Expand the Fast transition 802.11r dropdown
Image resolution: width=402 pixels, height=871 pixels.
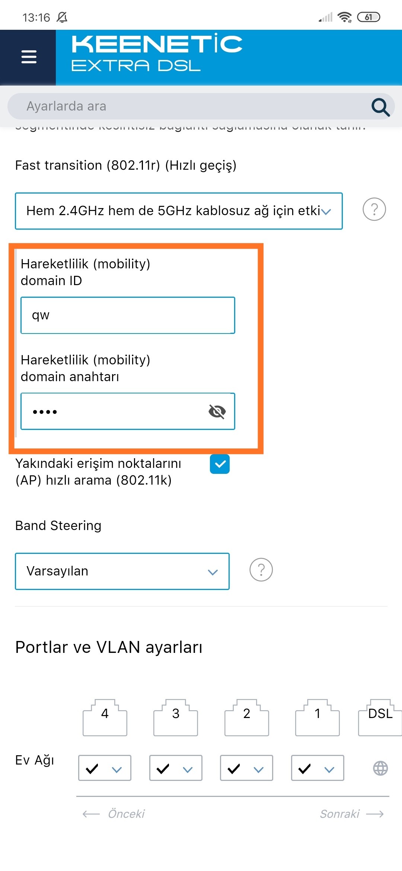(179, 211)
